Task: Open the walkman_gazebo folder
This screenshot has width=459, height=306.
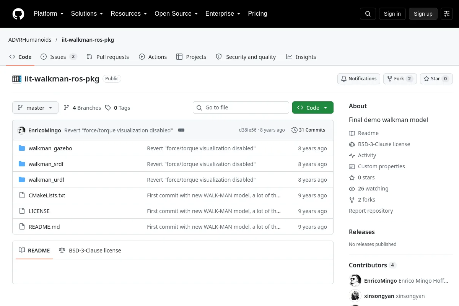Action: (50, 148)
